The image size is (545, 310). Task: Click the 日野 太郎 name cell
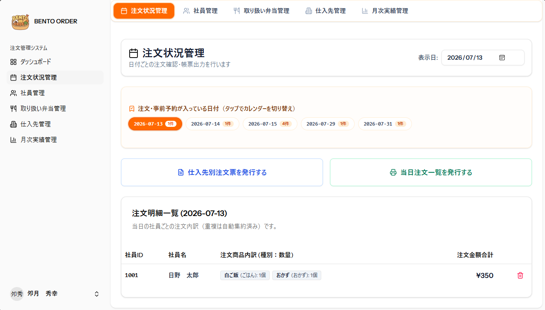click(x=183, y=275)
